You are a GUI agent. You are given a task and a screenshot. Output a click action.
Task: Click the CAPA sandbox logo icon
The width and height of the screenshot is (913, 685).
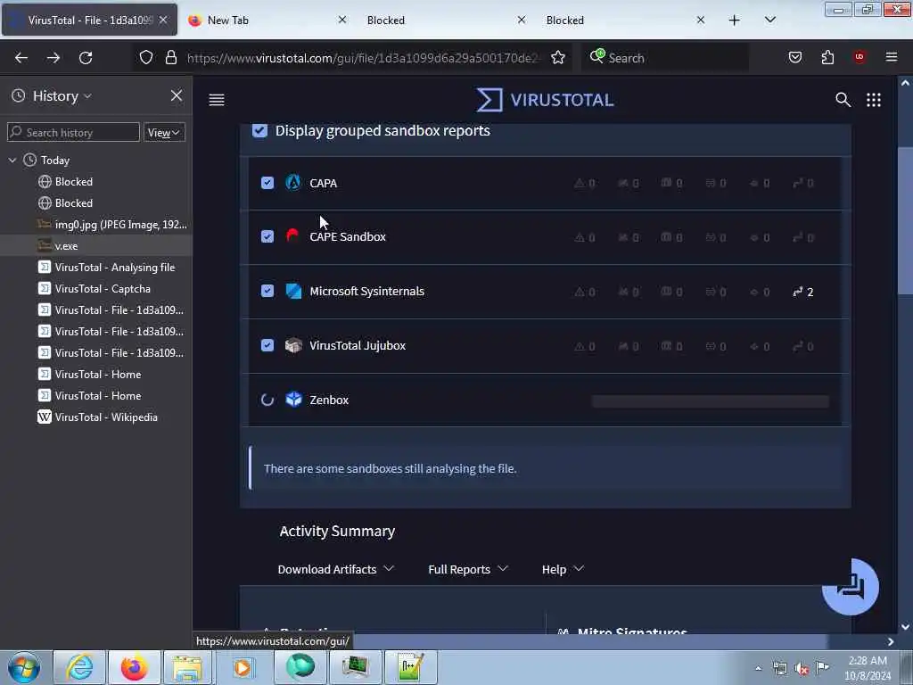293,182
